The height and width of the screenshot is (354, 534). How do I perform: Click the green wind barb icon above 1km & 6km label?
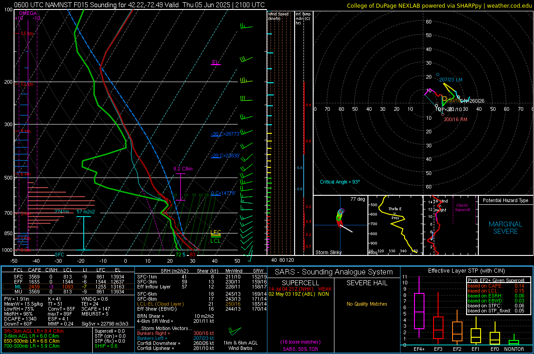pos(235,331)
